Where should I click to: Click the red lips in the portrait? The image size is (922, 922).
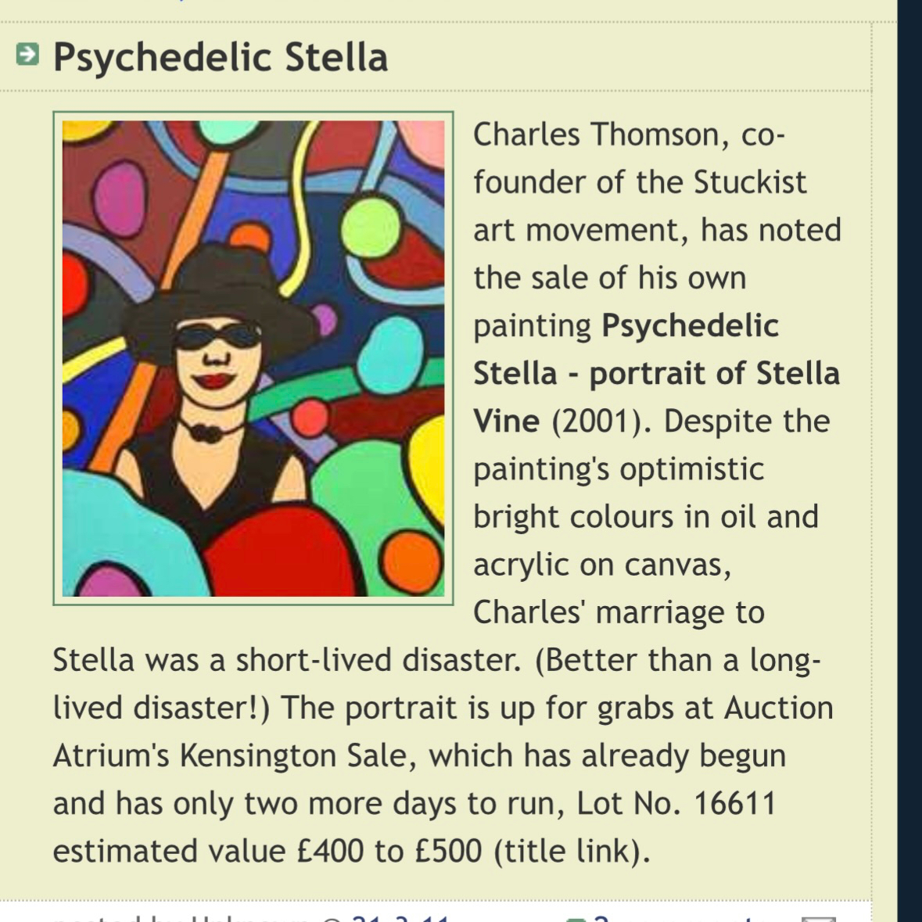pyautogui.click(x=213, y=381)
